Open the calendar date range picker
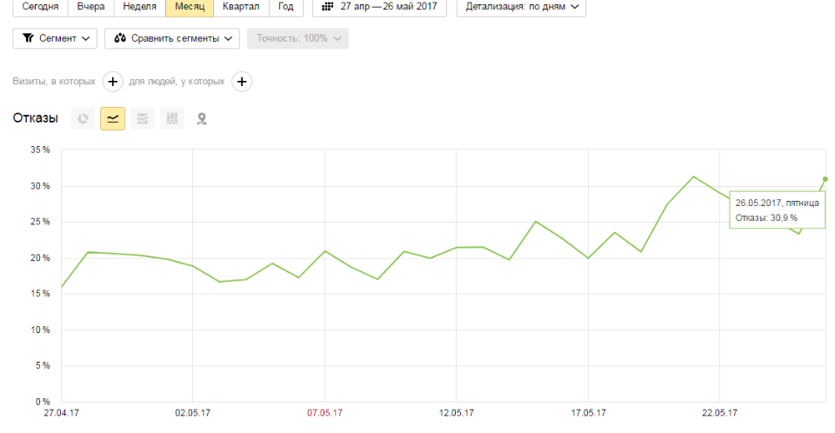Viewport: 835px width, 433px height. [x=380, y=7]
